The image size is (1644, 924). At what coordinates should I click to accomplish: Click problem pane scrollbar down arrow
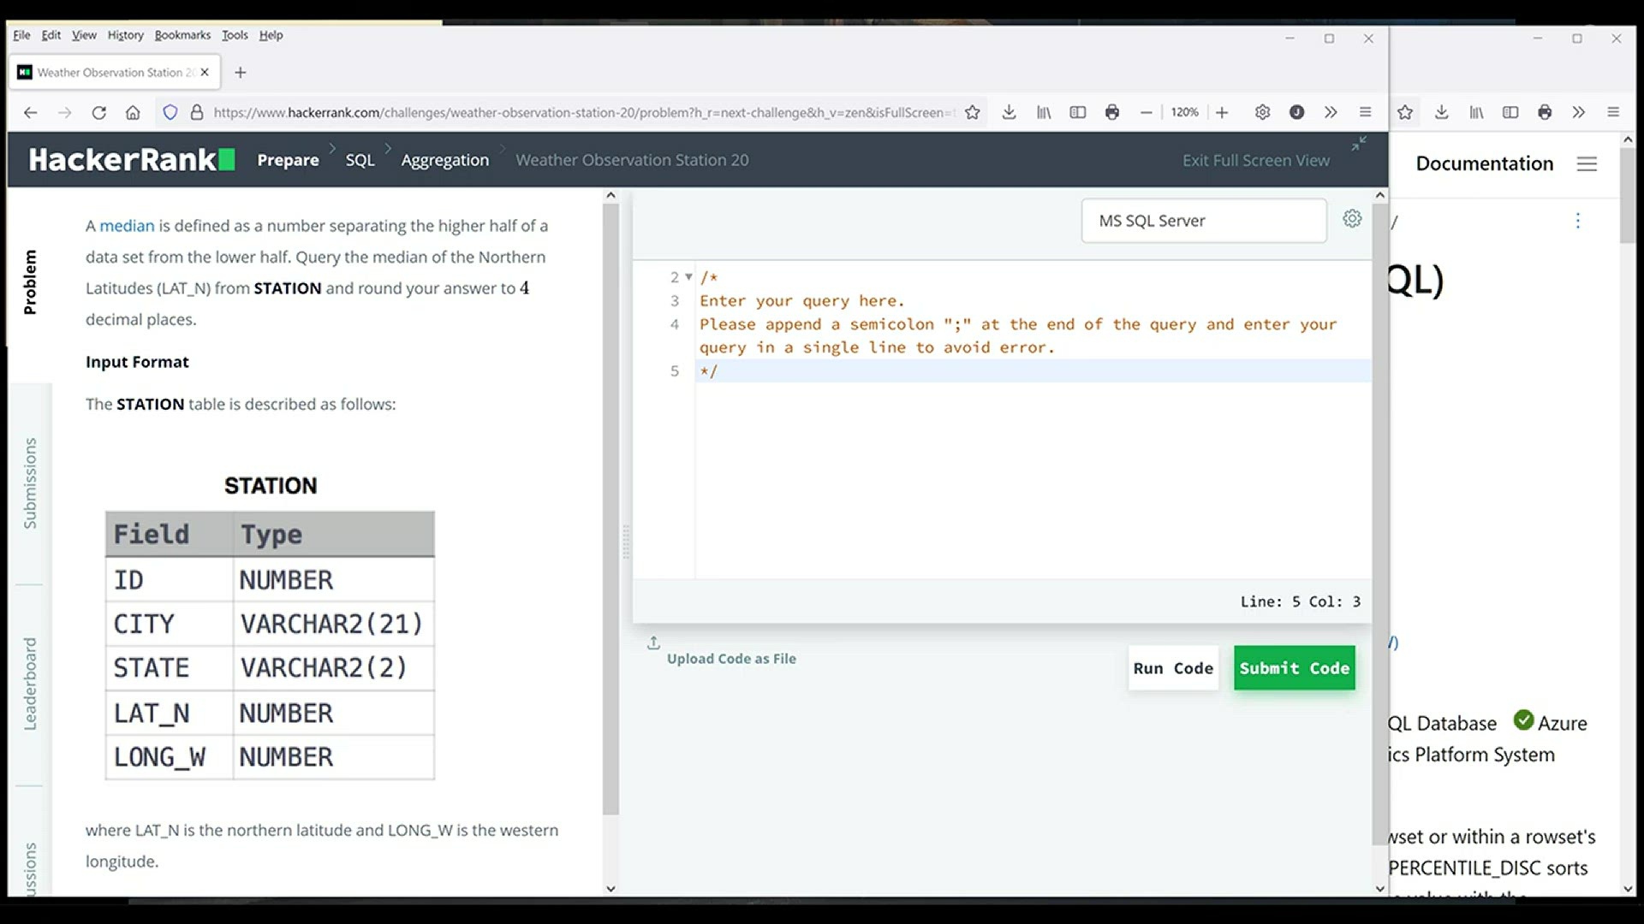[611, 888]
